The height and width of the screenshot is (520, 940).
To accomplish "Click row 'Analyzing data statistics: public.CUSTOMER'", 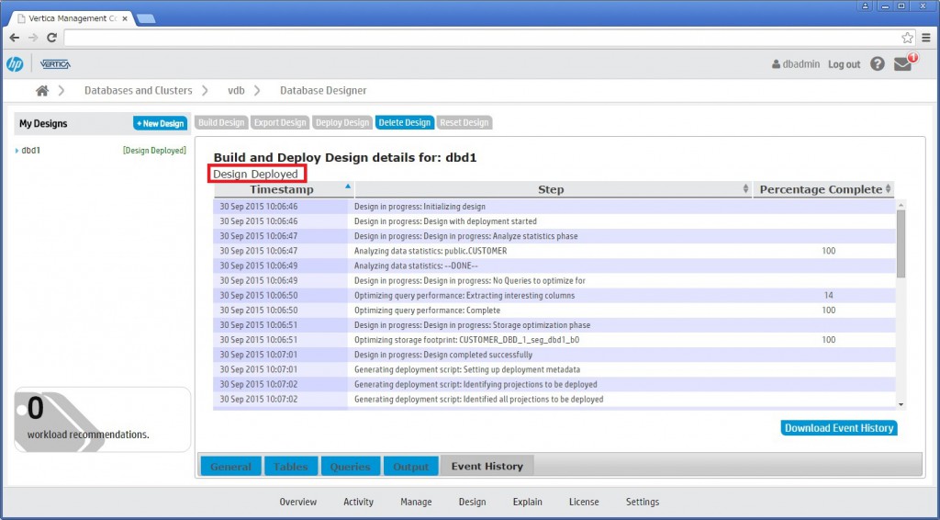I will (554, 251).
